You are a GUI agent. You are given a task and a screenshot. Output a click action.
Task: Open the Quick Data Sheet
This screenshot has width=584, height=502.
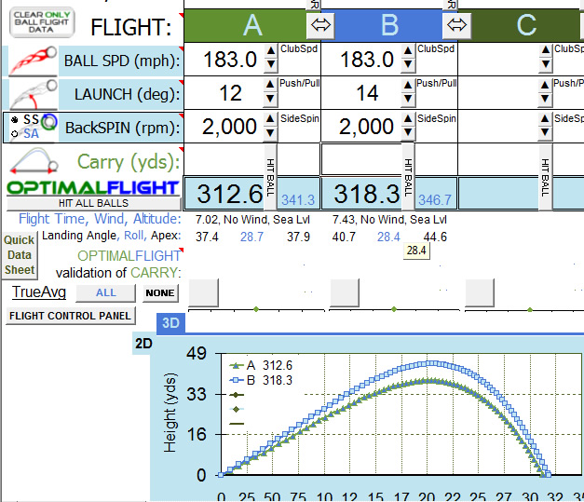[20, 255]
